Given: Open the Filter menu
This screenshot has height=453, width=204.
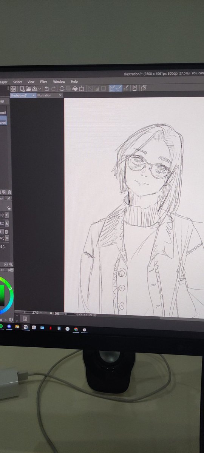Looking at the screenshot, I should [43, 82].
